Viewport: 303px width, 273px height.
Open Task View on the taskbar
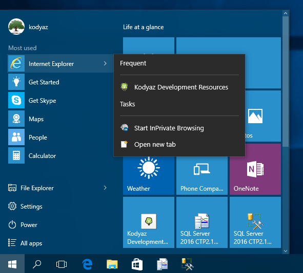pos(62,264)
